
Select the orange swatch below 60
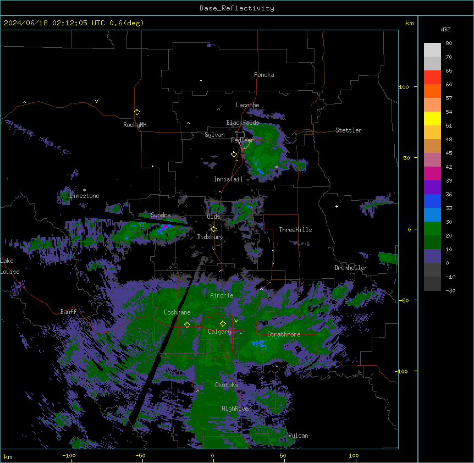pos(432,91)
